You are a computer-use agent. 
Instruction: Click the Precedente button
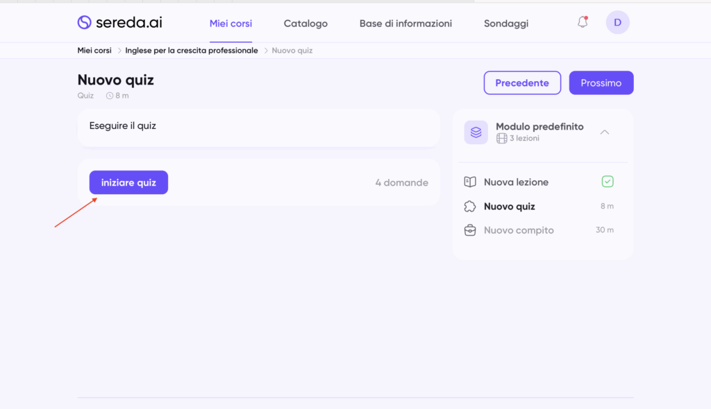coord(522,83)
